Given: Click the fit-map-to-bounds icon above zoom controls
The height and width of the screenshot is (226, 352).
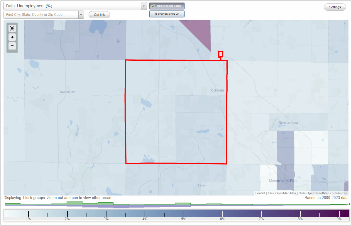Looking at the screenshot, I should pyautogui.click(x=12, y=28).
